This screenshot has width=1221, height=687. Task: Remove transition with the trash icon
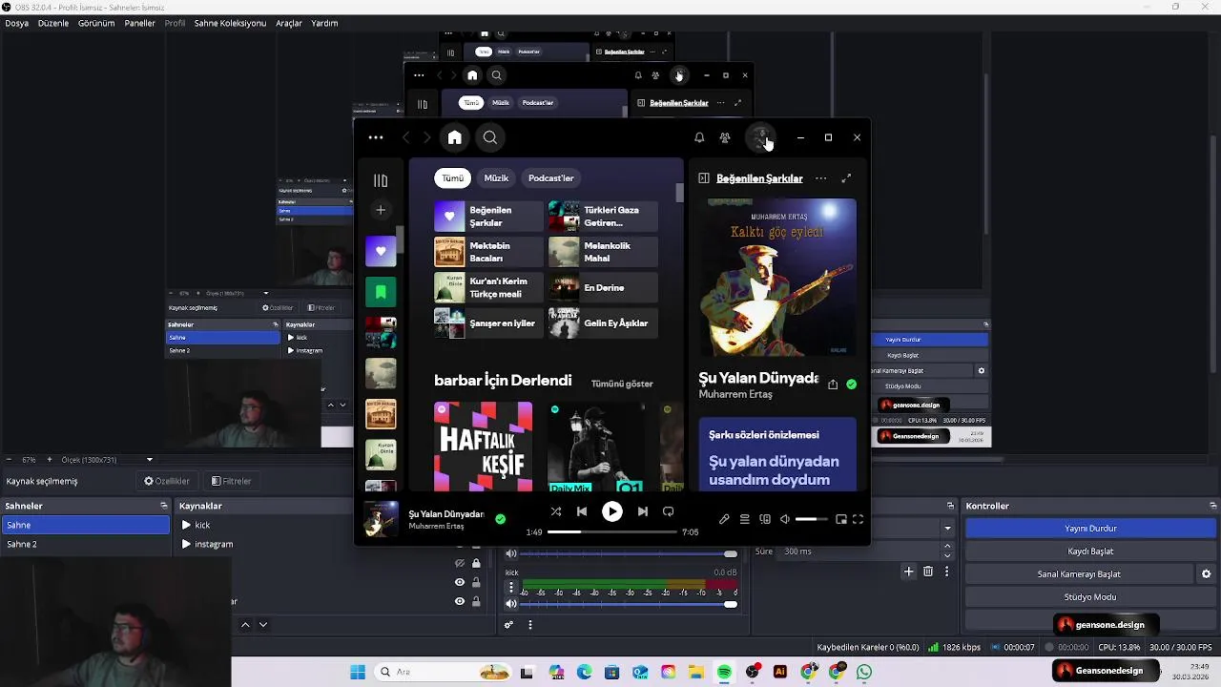coord(928,572)
